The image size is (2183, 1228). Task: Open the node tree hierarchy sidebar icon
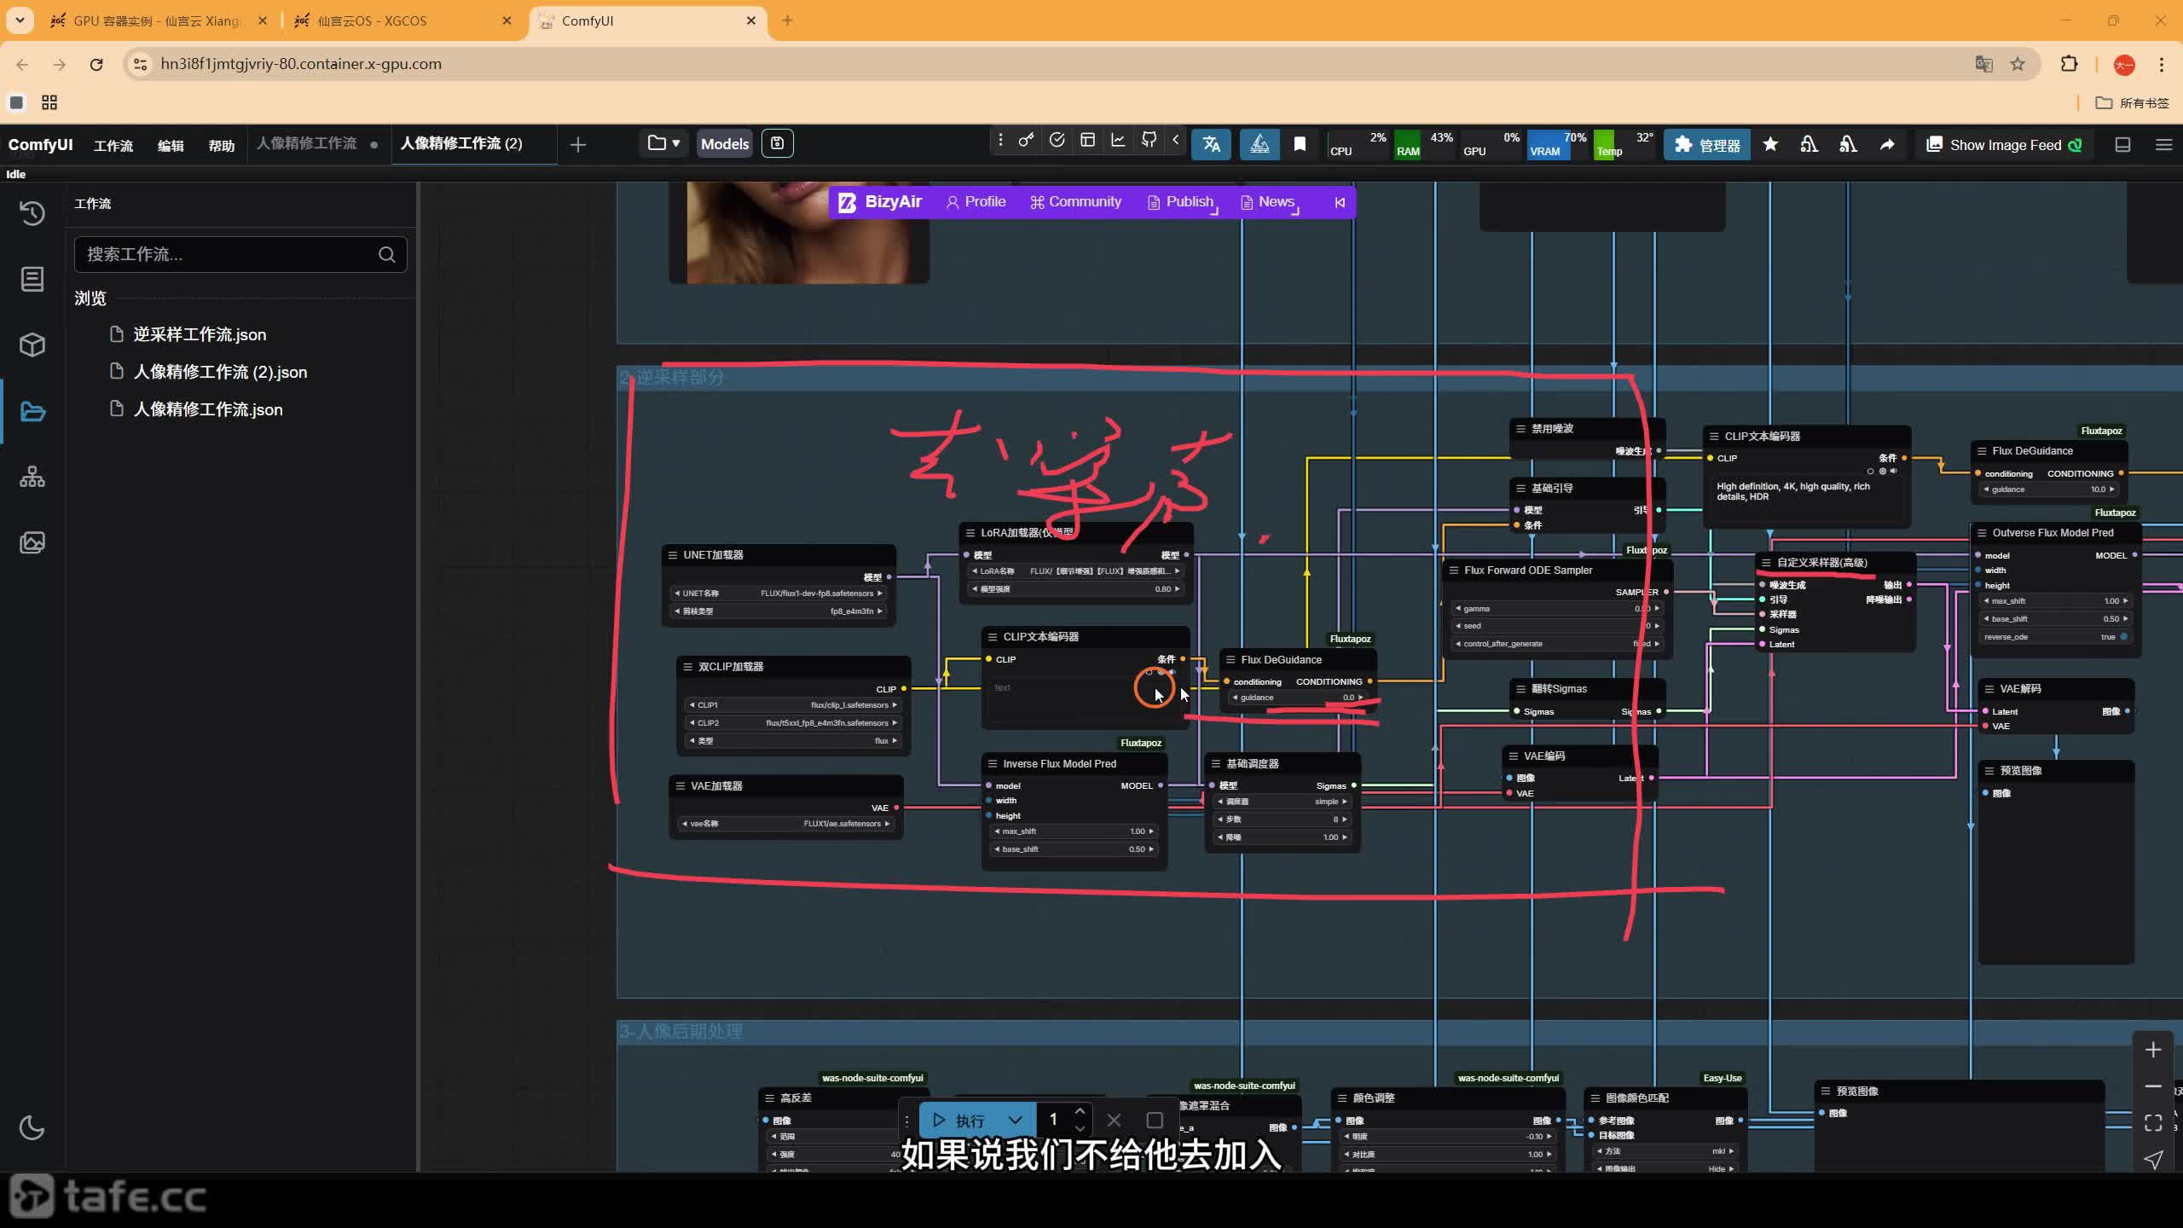click(x=32, y=477)
